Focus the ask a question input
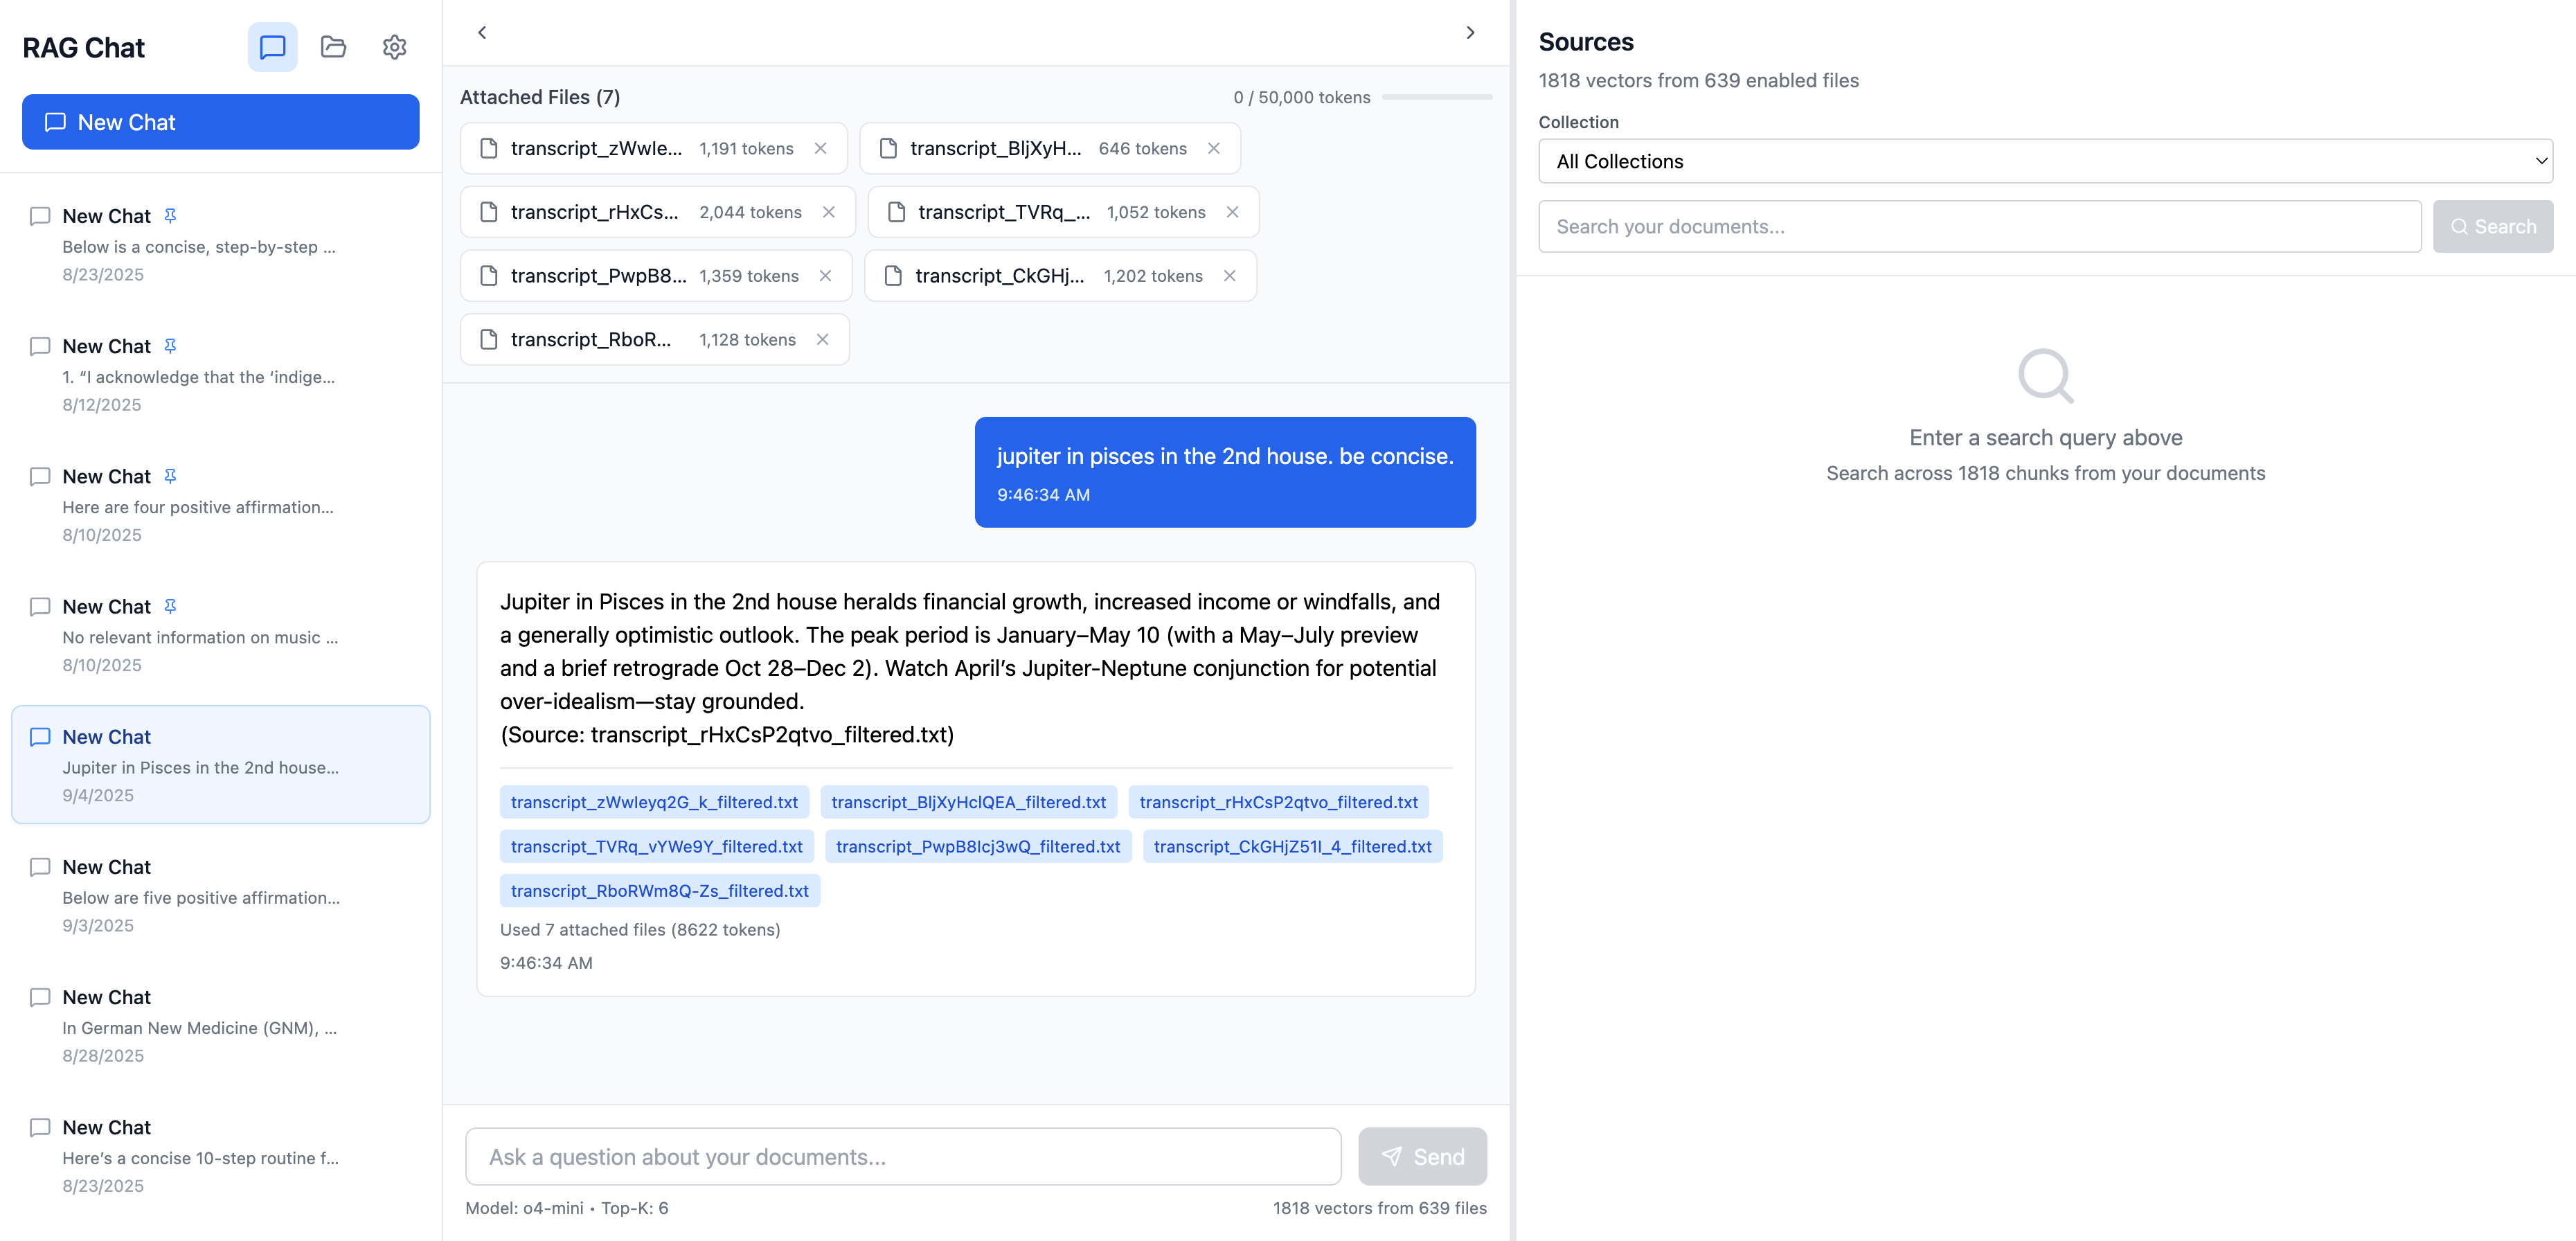The height and width of the screenshot is (1241, 2576). pyautogui.click(x=902, y=1156)
